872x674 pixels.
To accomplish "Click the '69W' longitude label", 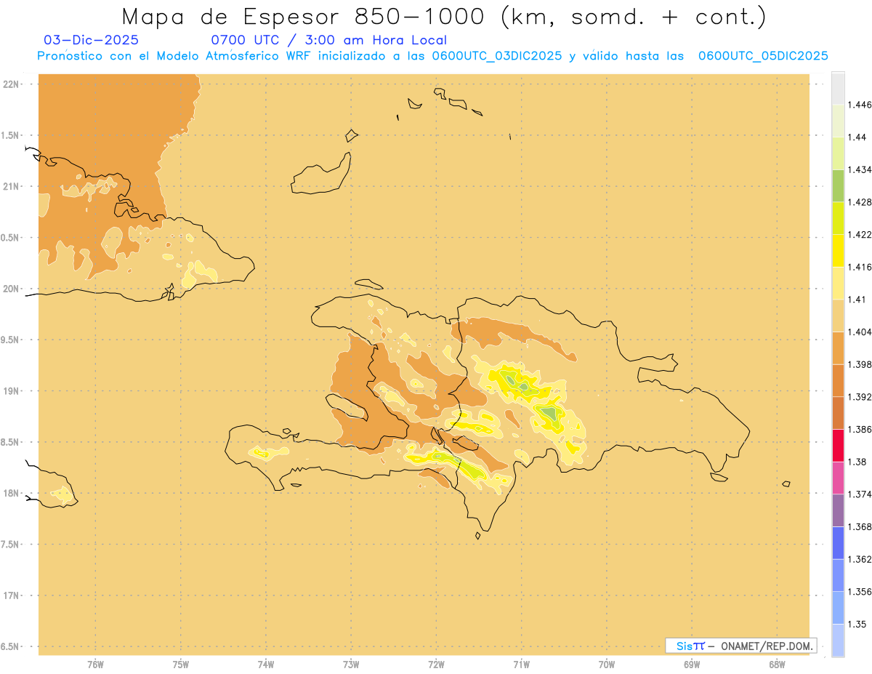I will 692,664.
